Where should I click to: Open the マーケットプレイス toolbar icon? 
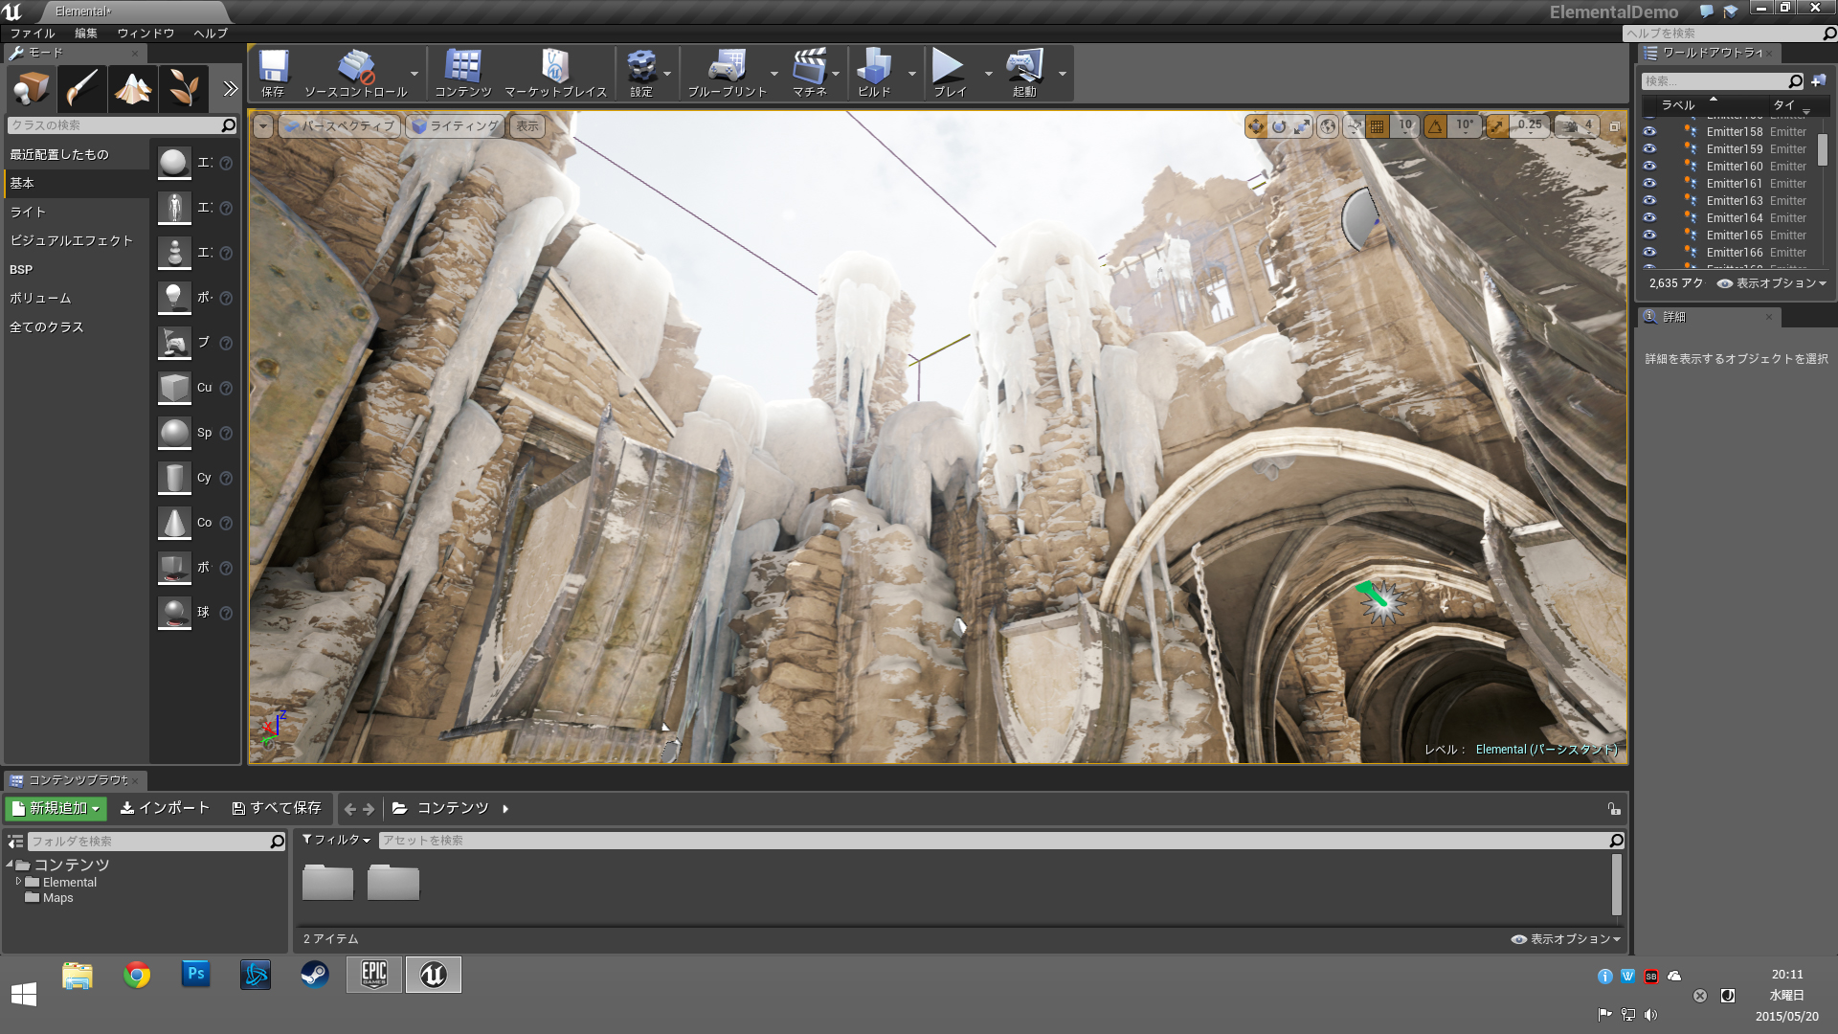tap(555, 73)
